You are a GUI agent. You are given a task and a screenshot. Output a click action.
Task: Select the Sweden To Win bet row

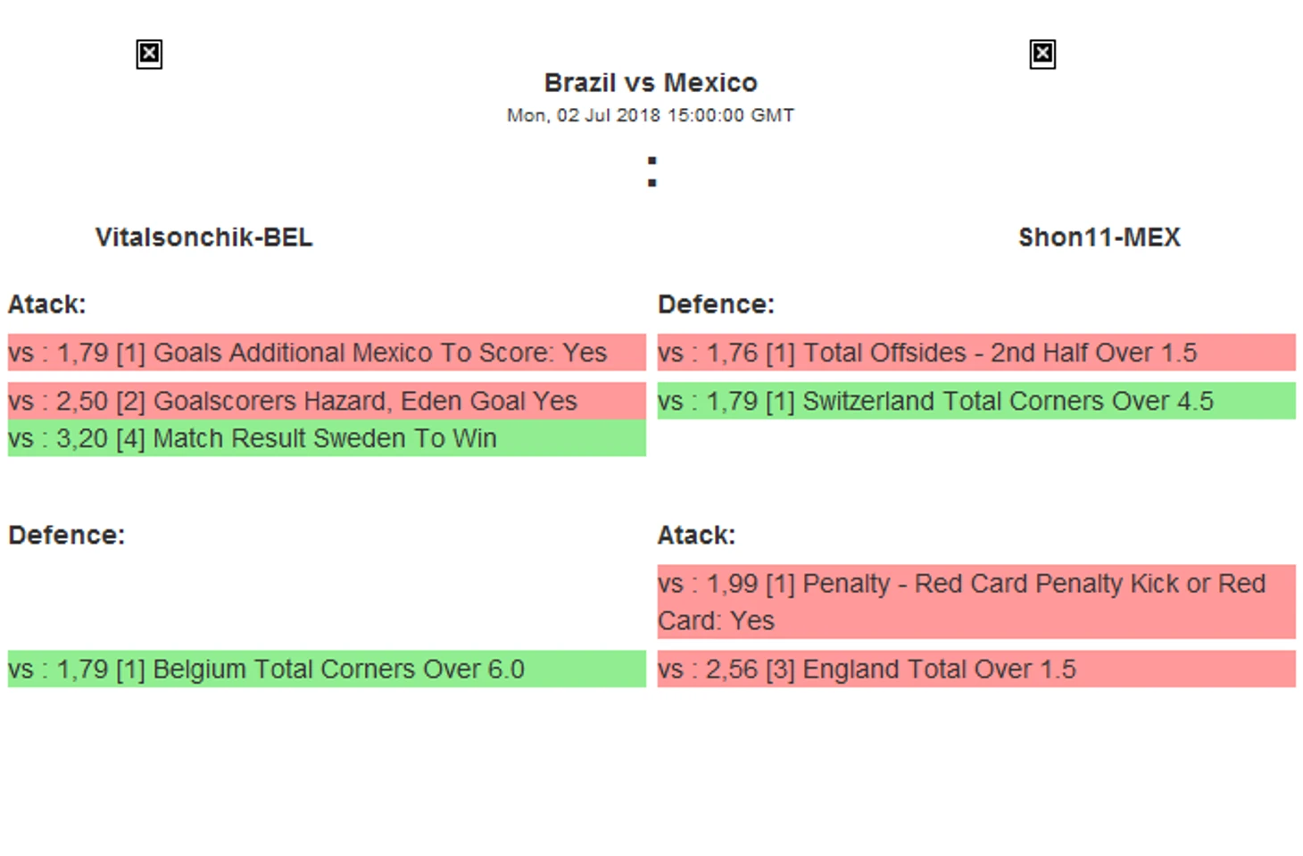(326, 438)
